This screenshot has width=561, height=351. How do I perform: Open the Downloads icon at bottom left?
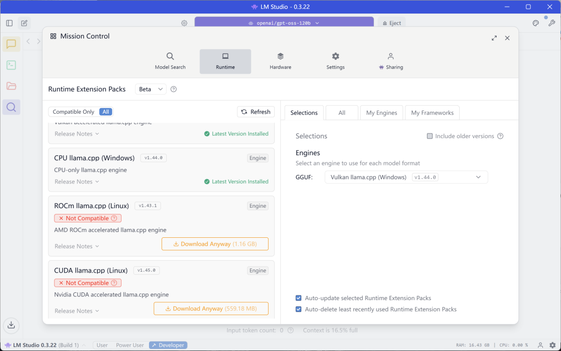[x=11, y=326]
